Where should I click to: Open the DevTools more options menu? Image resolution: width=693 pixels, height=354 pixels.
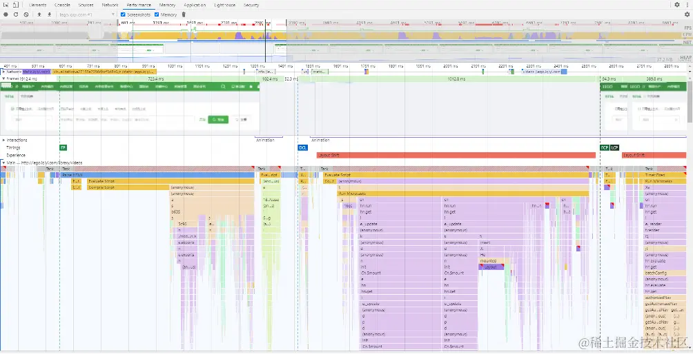(687, 5)
